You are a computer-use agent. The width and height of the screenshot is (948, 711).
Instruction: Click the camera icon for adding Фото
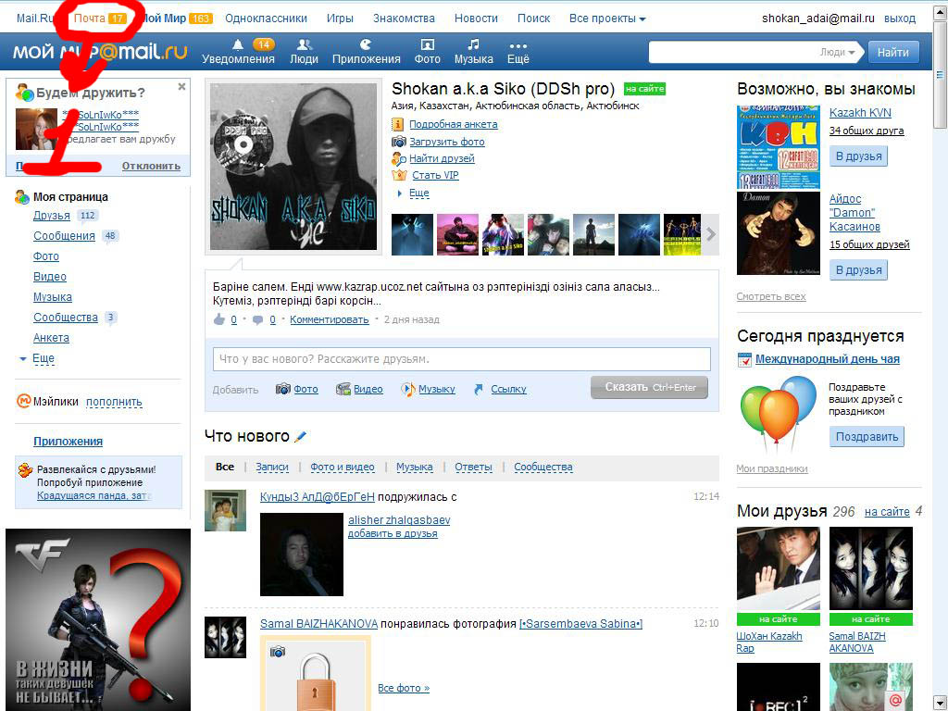[x=283, y=389]
